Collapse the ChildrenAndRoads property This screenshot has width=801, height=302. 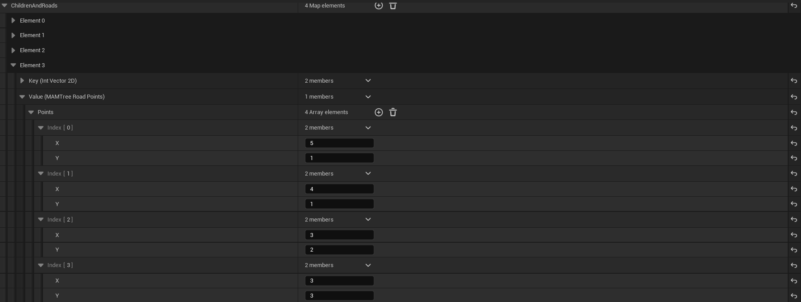4,6
